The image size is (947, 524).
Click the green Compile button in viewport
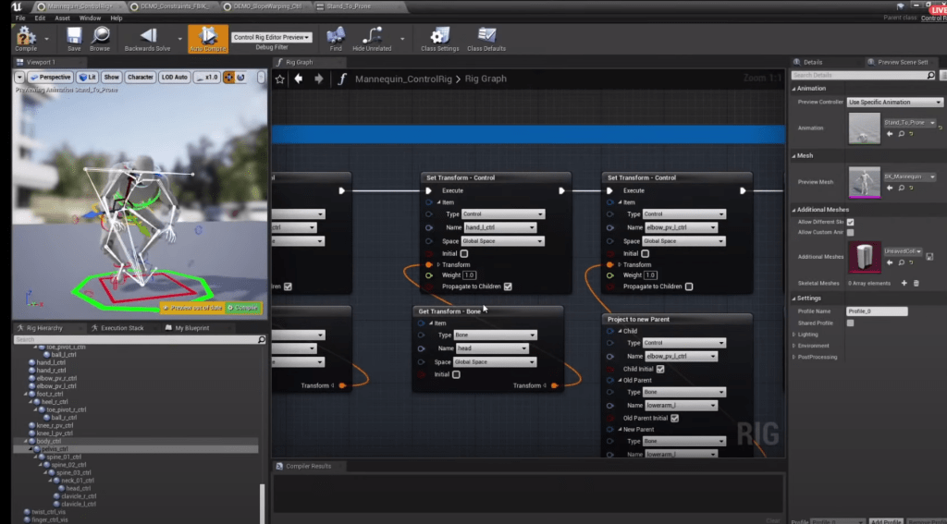[244, 307]
